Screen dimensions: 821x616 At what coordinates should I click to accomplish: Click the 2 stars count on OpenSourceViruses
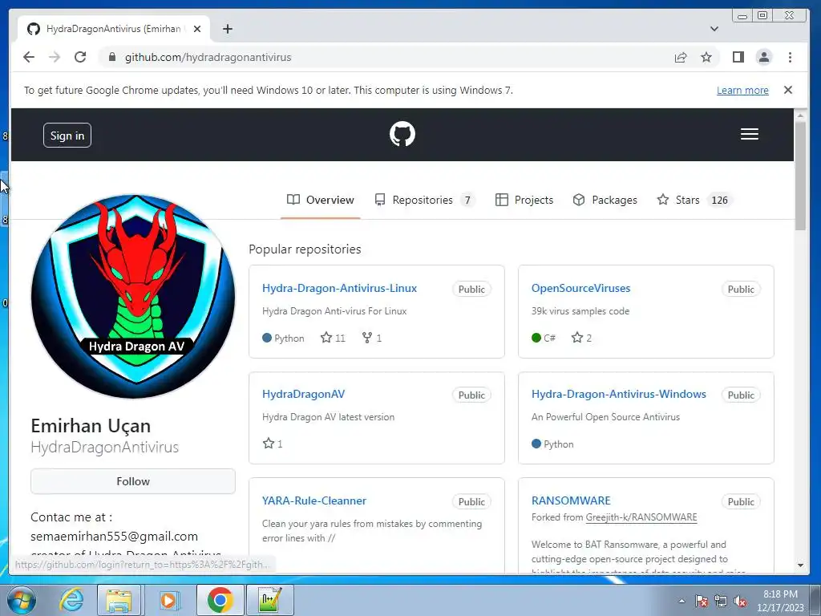coord(582,338)
